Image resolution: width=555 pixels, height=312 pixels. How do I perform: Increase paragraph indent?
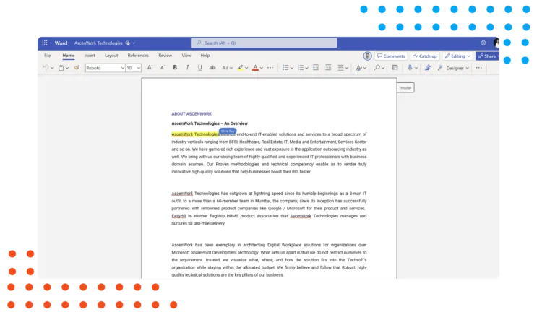pos(328,68)
